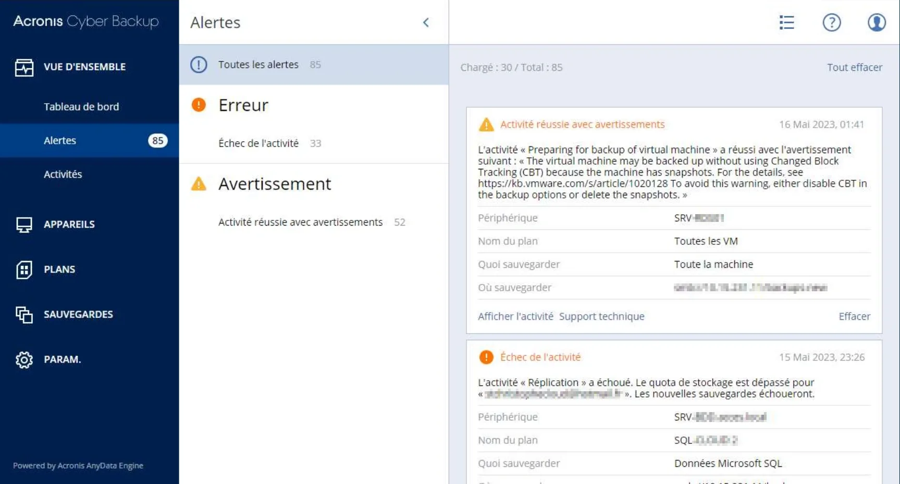Open the user account icon

coord(877,22)
